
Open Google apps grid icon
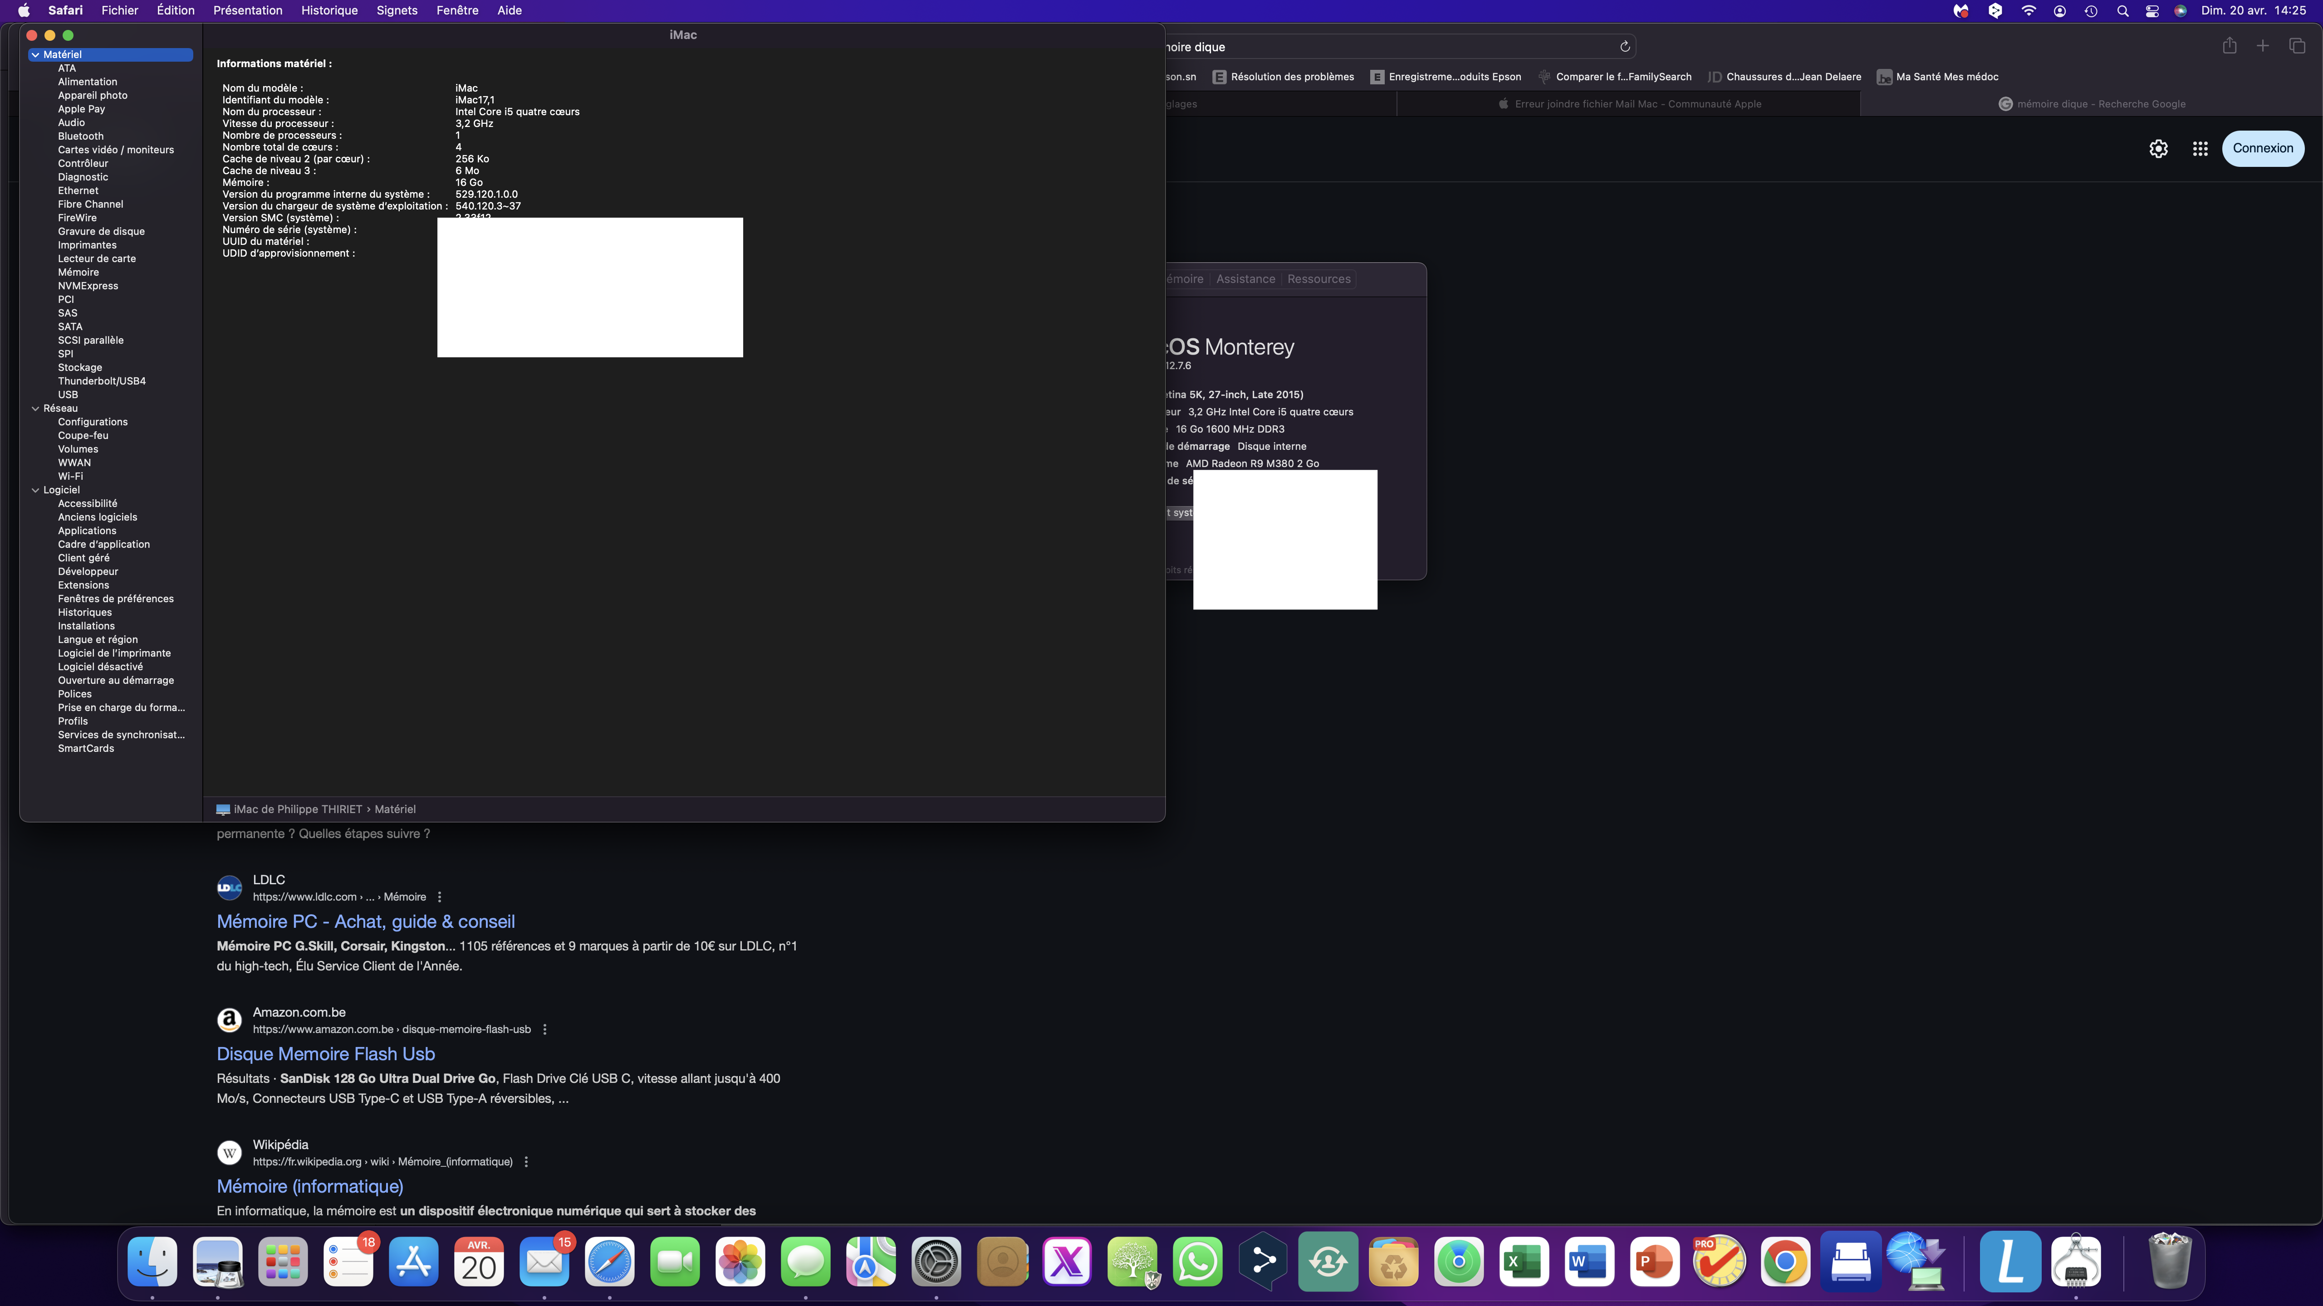[x=2200, y=149]
